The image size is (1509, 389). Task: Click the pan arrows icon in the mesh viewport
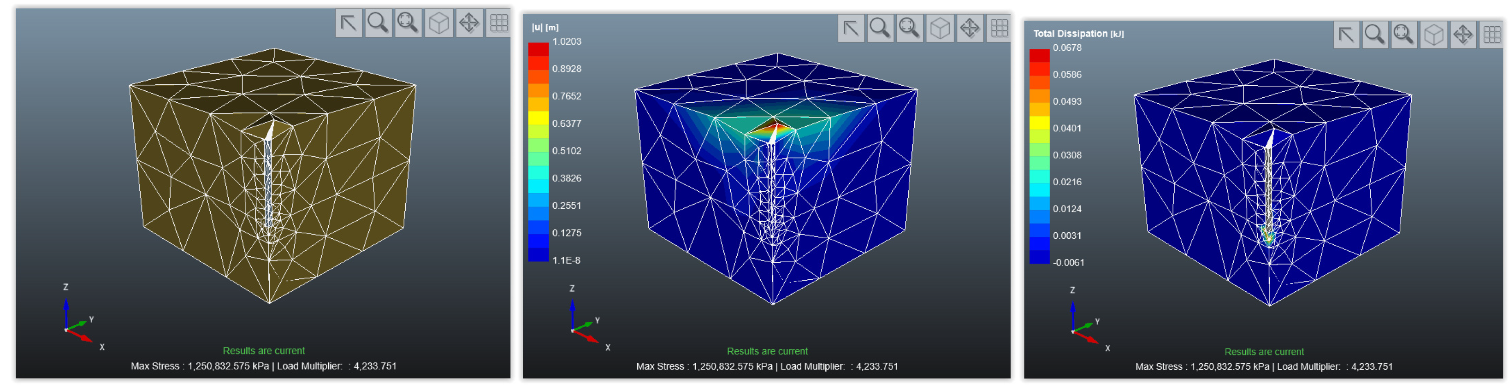[468, 24]
